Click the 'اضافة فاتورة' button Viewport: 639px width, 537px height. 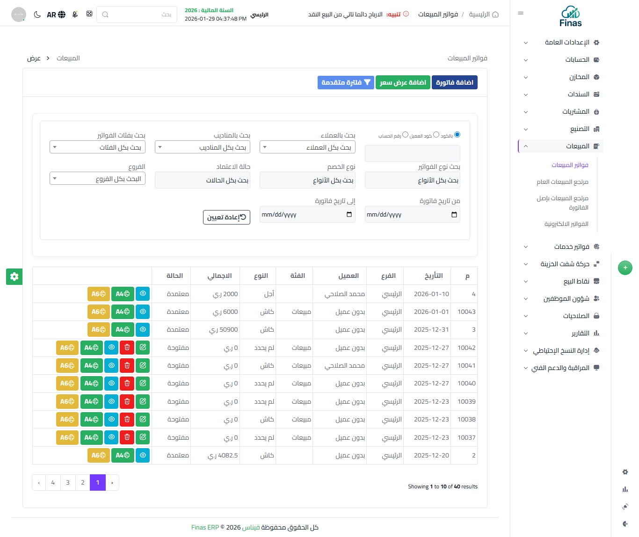454,82
